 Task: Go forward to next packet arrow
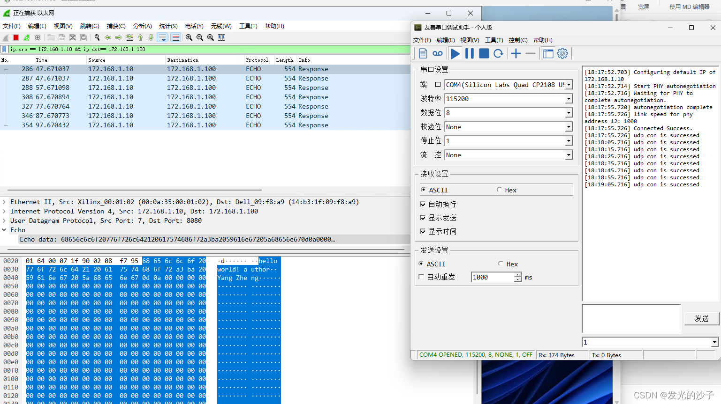[119, 37]
